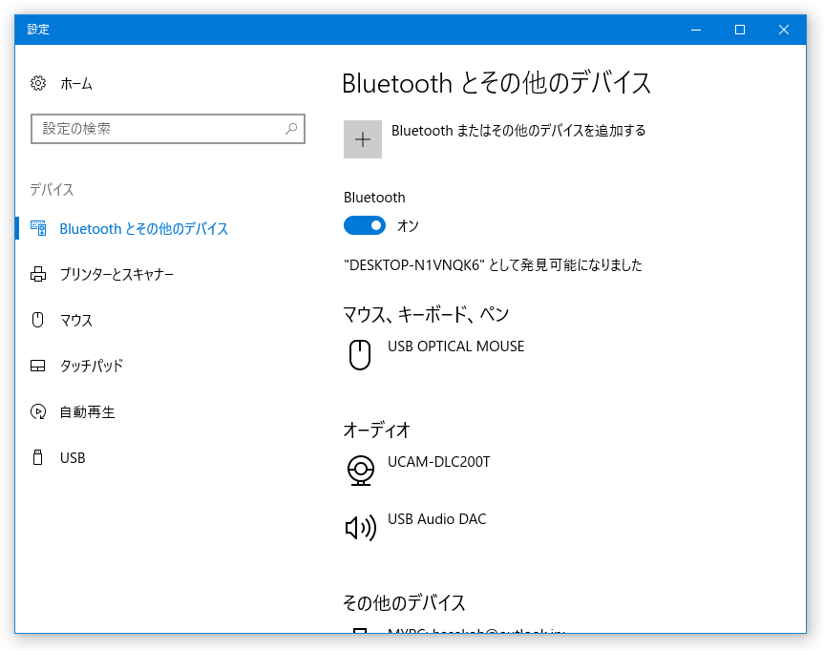The width and height of the screenshot is (824, 651).
Task: Click the autoplay icon in sidebar
Action: point(38,411)
